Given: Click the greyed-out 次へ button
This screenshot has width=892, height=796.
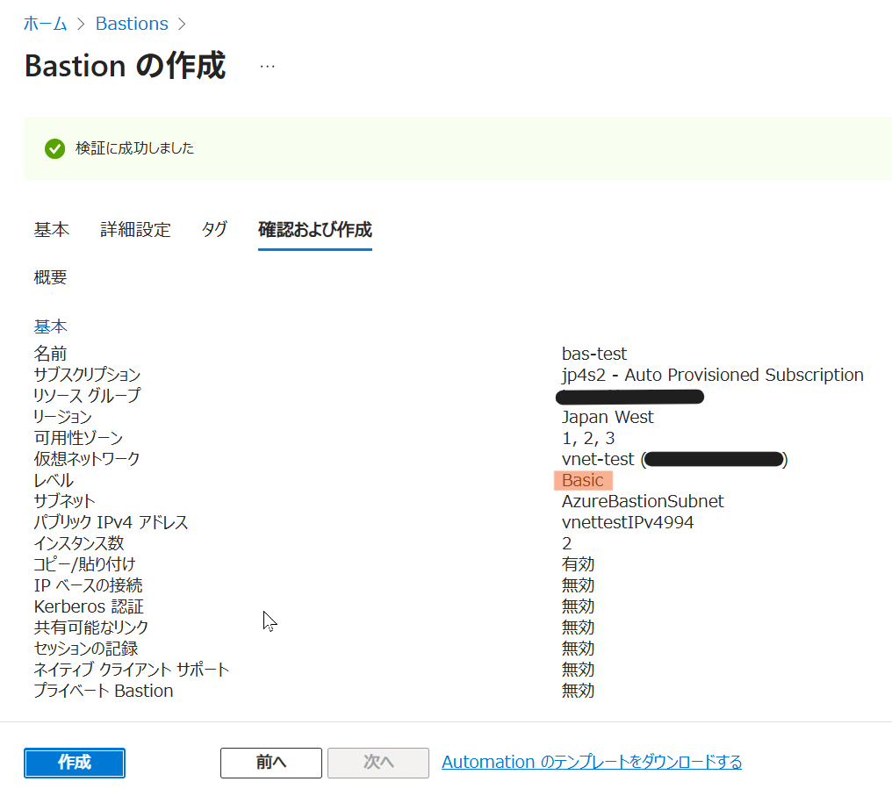Looking at the screenshot, I should click(x=378, y=763).
